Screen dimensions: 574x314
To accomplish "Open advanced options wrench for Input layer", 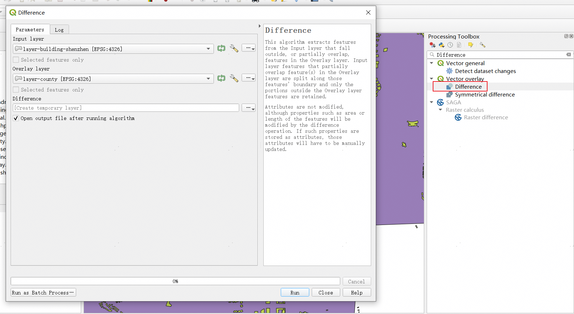I will [234, 48].
